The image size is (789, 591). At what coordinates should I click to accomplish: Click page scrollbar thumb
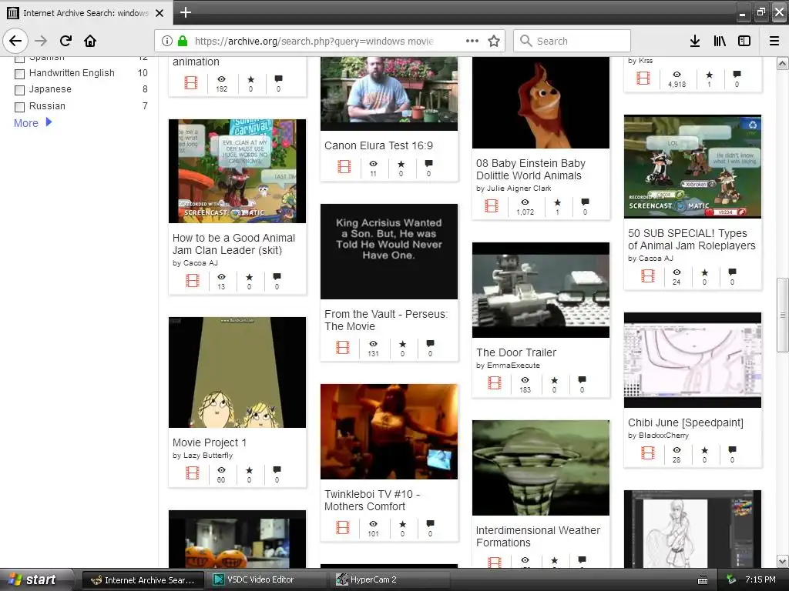click(x=782, y=315)
